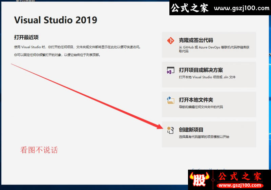Click the Visual Studio 2019 title text

click(x=56, y=20)
